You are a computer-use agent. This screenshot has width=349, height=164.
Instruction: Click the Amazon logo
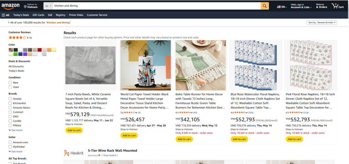coord(11,6)
